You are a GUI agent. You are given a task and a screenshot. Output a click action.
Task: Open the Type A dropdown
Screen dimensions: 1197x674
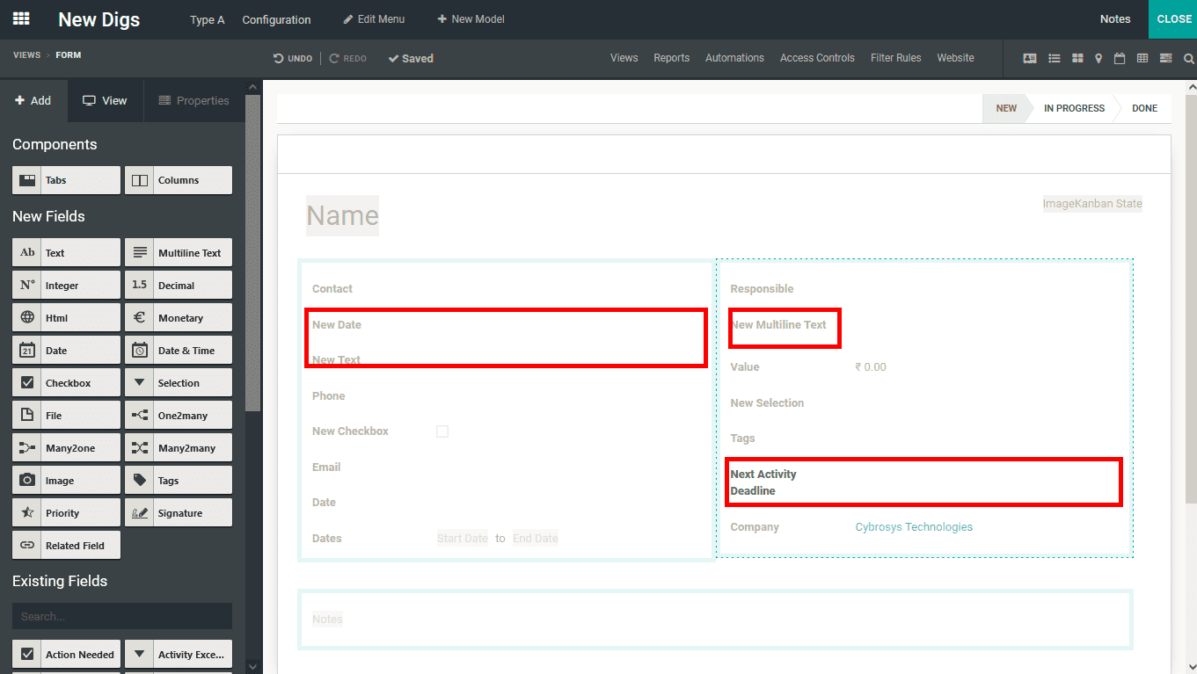pos(207,18)
